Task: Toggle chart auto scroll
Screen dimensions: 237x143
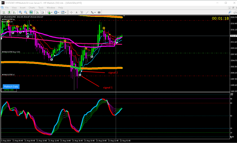Action: coord(38,13)
